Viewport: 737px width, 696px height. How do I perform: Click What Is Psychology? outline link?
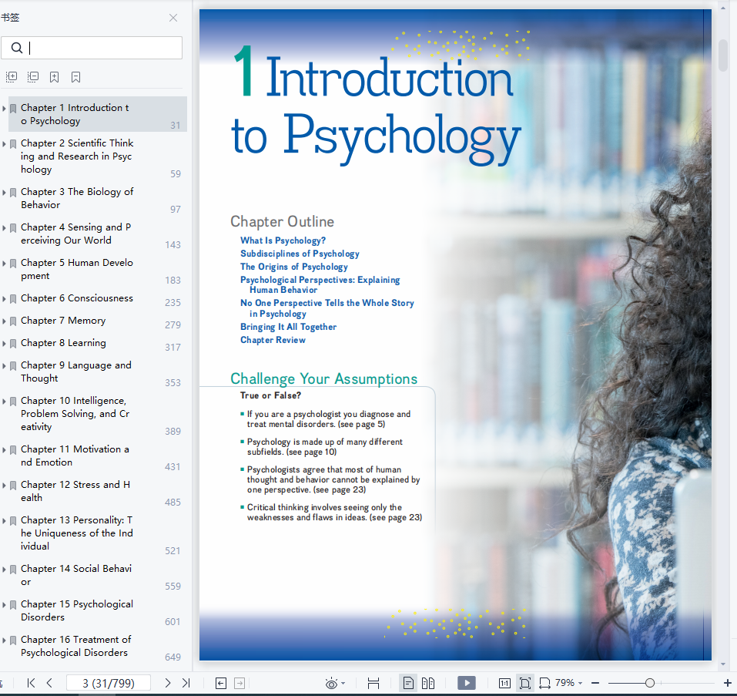coord(283,240)
